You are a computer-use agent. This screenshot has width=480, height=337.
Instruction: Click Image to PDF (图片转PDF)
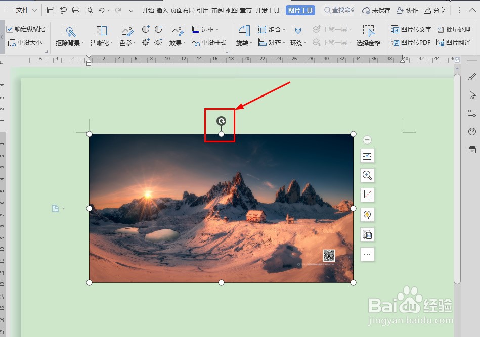coord(411,42)
